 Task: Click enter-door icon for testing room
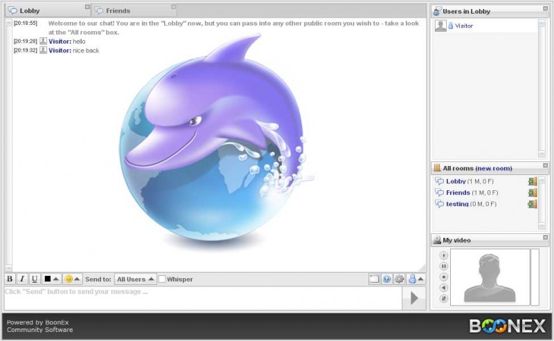533,204
